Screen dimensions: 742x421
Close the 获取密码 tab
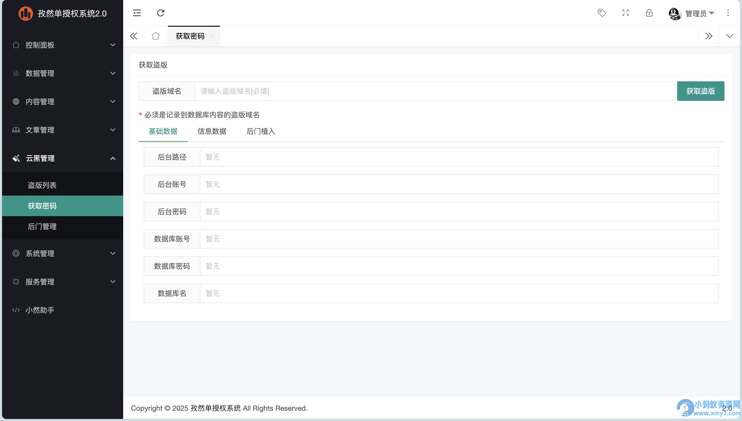(x=212, y=36)
